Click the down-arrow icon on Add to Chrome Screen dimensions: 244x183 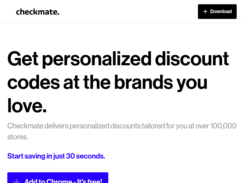pos(16,181)
